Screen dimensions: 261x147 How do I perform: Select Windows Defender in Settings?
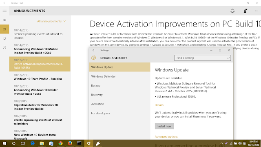coord(119,76)
